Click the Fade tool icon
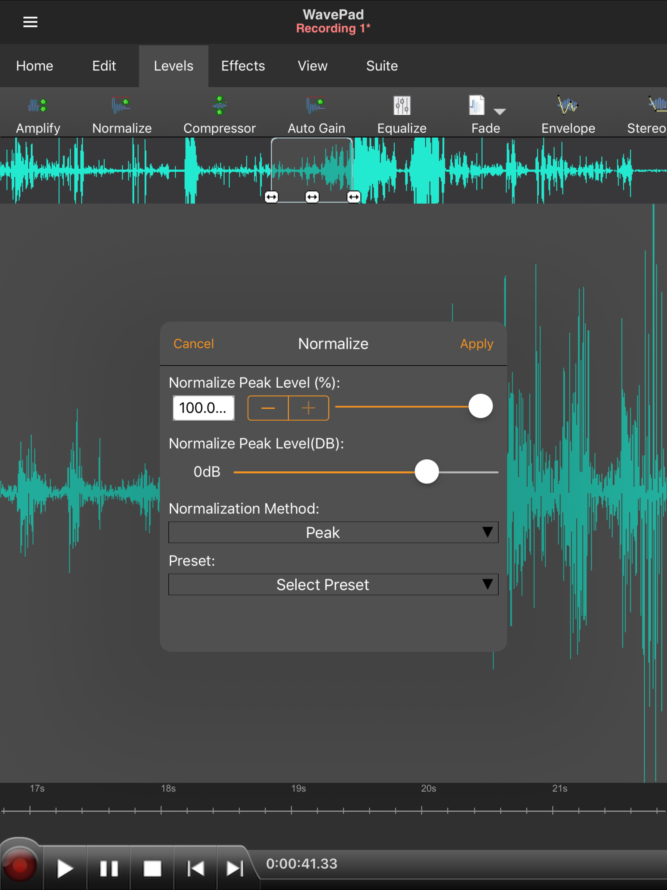Viewport: 667px width, 890px height. pos(477,106)
